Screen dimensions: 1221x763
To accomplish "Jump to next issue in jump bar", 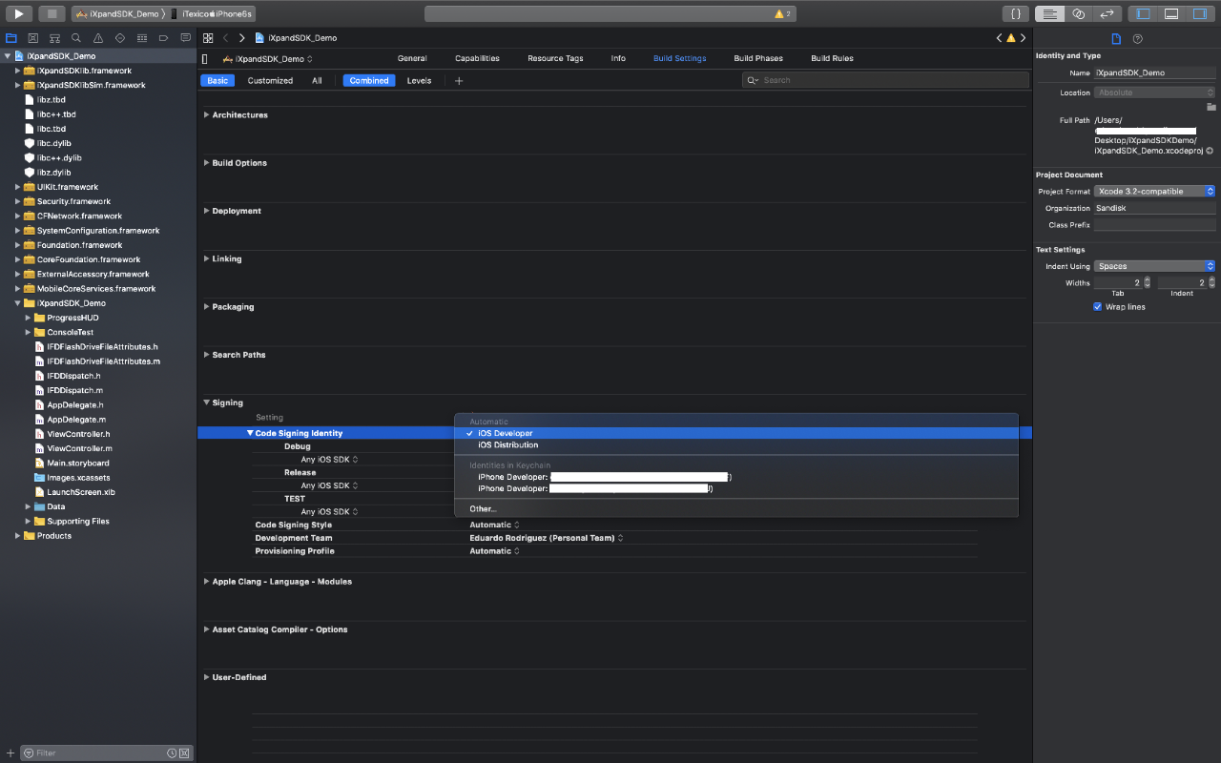I will pyautogui.click(x=1023, y=38).
